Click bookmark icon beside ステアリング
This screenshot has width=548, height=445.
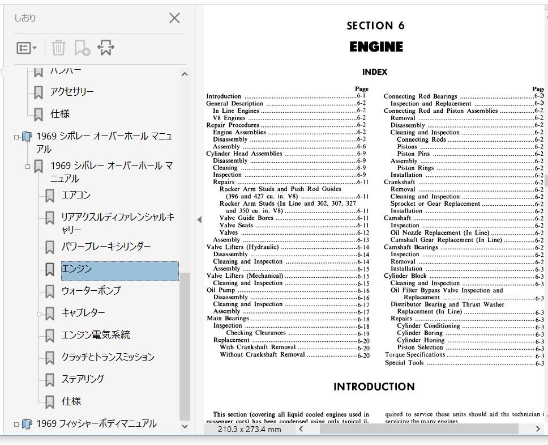click(x=50, y=380)
